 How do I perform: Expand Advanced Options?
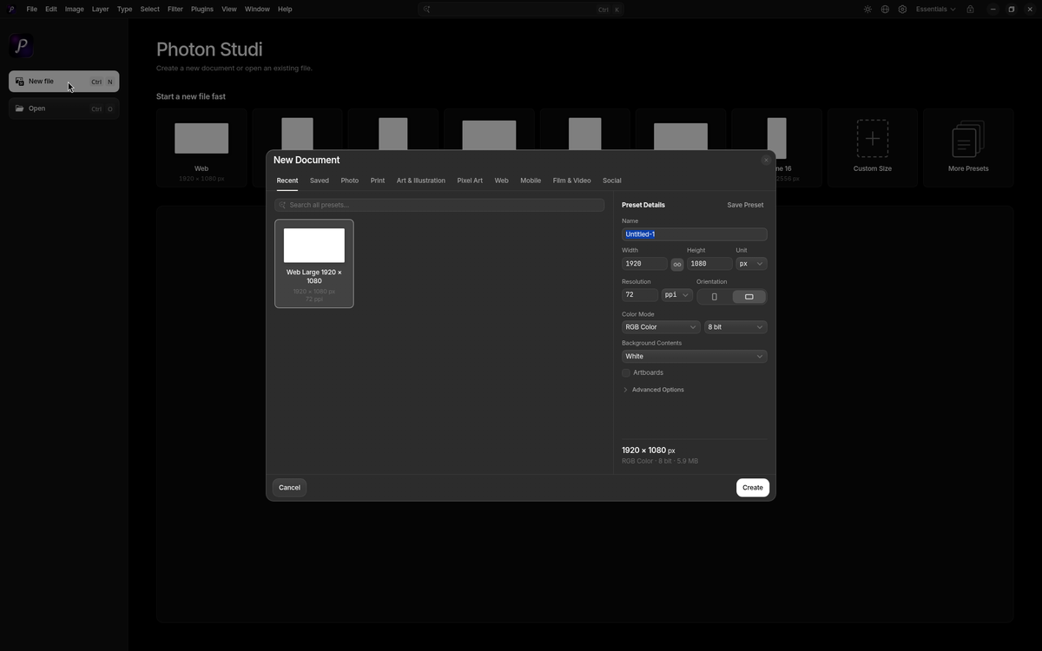click(654, 390)
